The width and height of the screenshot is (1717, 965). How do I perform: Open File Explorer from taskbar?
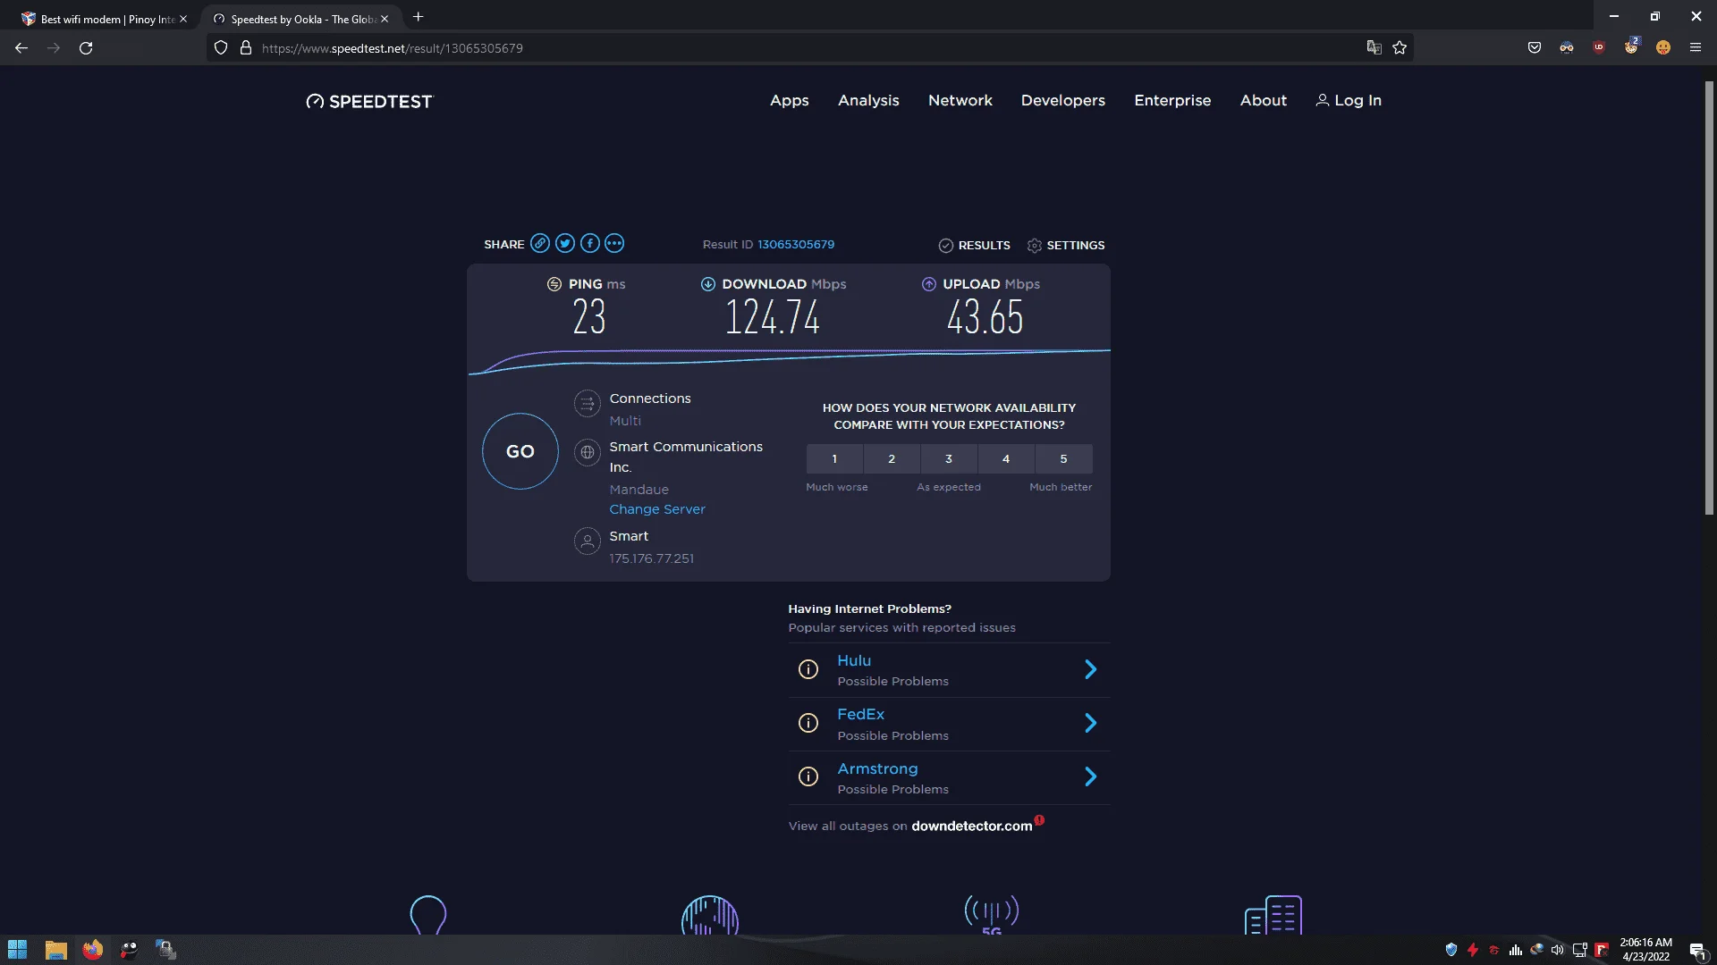point(55,949)
